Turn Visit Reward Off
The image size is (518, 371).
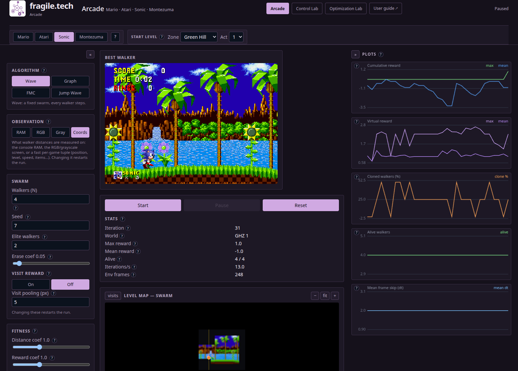[x=70, y=284]
